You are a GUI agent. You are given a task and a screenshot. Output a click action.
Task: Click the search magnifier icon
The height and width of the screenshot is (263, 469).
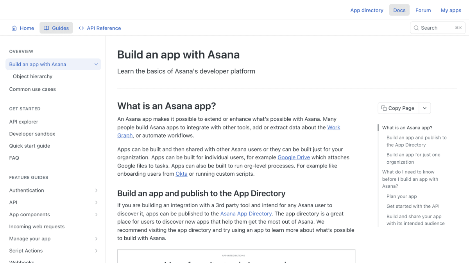(x=416, y=28)
